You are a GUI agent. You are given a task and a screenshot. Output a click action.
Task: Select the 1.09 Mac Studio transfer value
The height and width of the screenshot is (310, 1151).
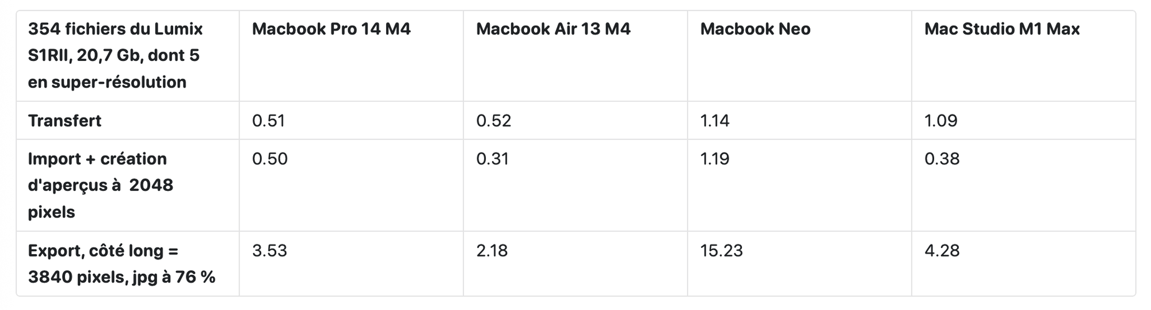click(x=941, y=121)
